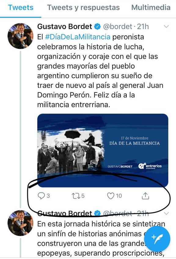Click the verified badge in the first tweet
The width and height of the screenshot is (176, 259).
[97, 27]
